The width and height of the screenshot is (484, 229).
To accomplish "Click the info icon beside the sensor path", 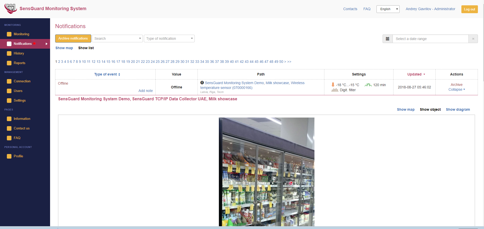I will pos(202,83).
